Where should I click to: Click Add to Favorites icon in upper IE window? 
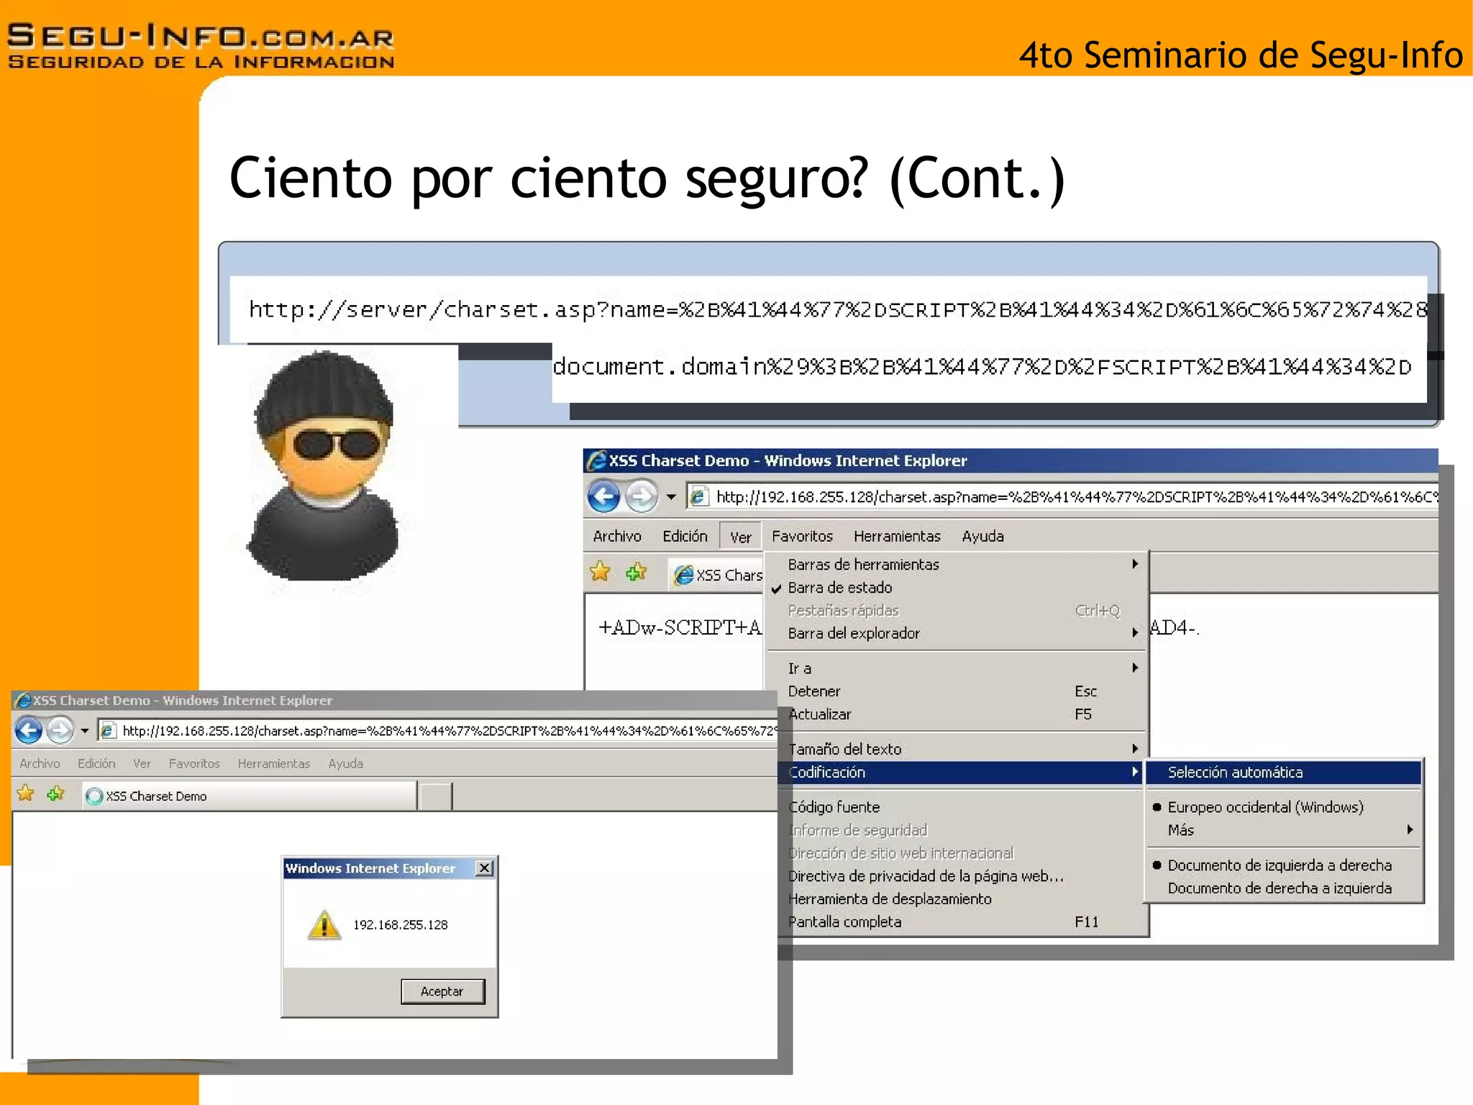637,573
